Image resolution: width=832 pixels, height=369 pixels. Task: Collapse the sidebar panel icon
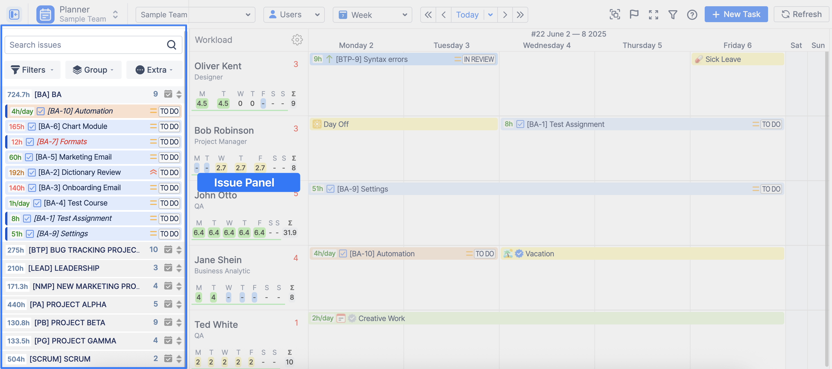tap(14, 14)
